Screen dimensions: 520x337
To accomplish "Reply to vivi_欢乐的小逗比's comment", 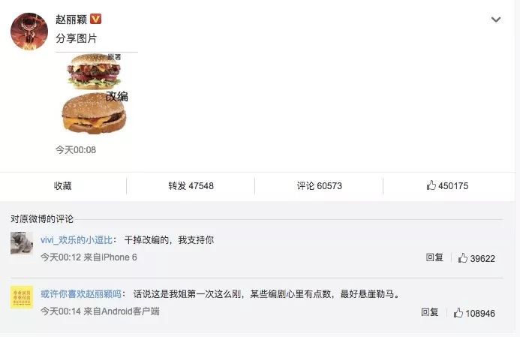I will pyautogui.click(x=434, y=257).
